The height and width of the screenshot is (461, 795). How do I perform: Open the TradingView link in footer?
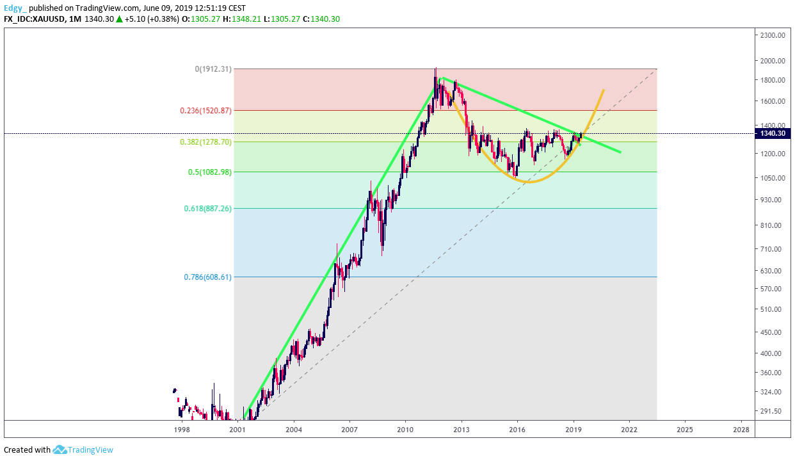[90, 450]
